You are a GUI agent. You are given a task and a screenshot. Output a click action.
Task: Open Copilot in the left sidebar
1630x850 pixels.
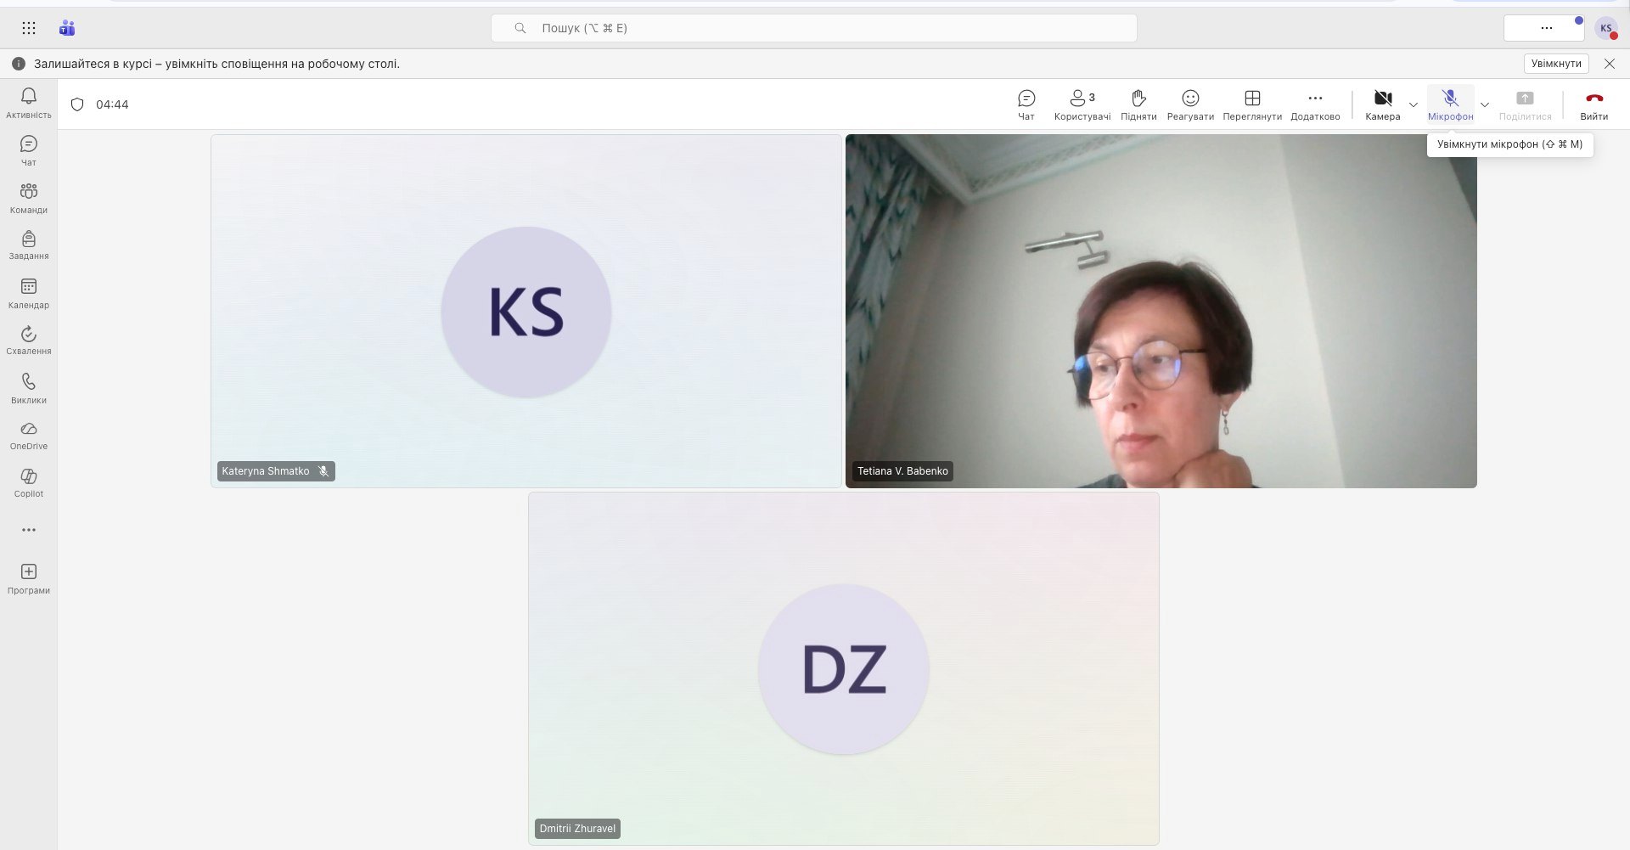pos(29,483)
